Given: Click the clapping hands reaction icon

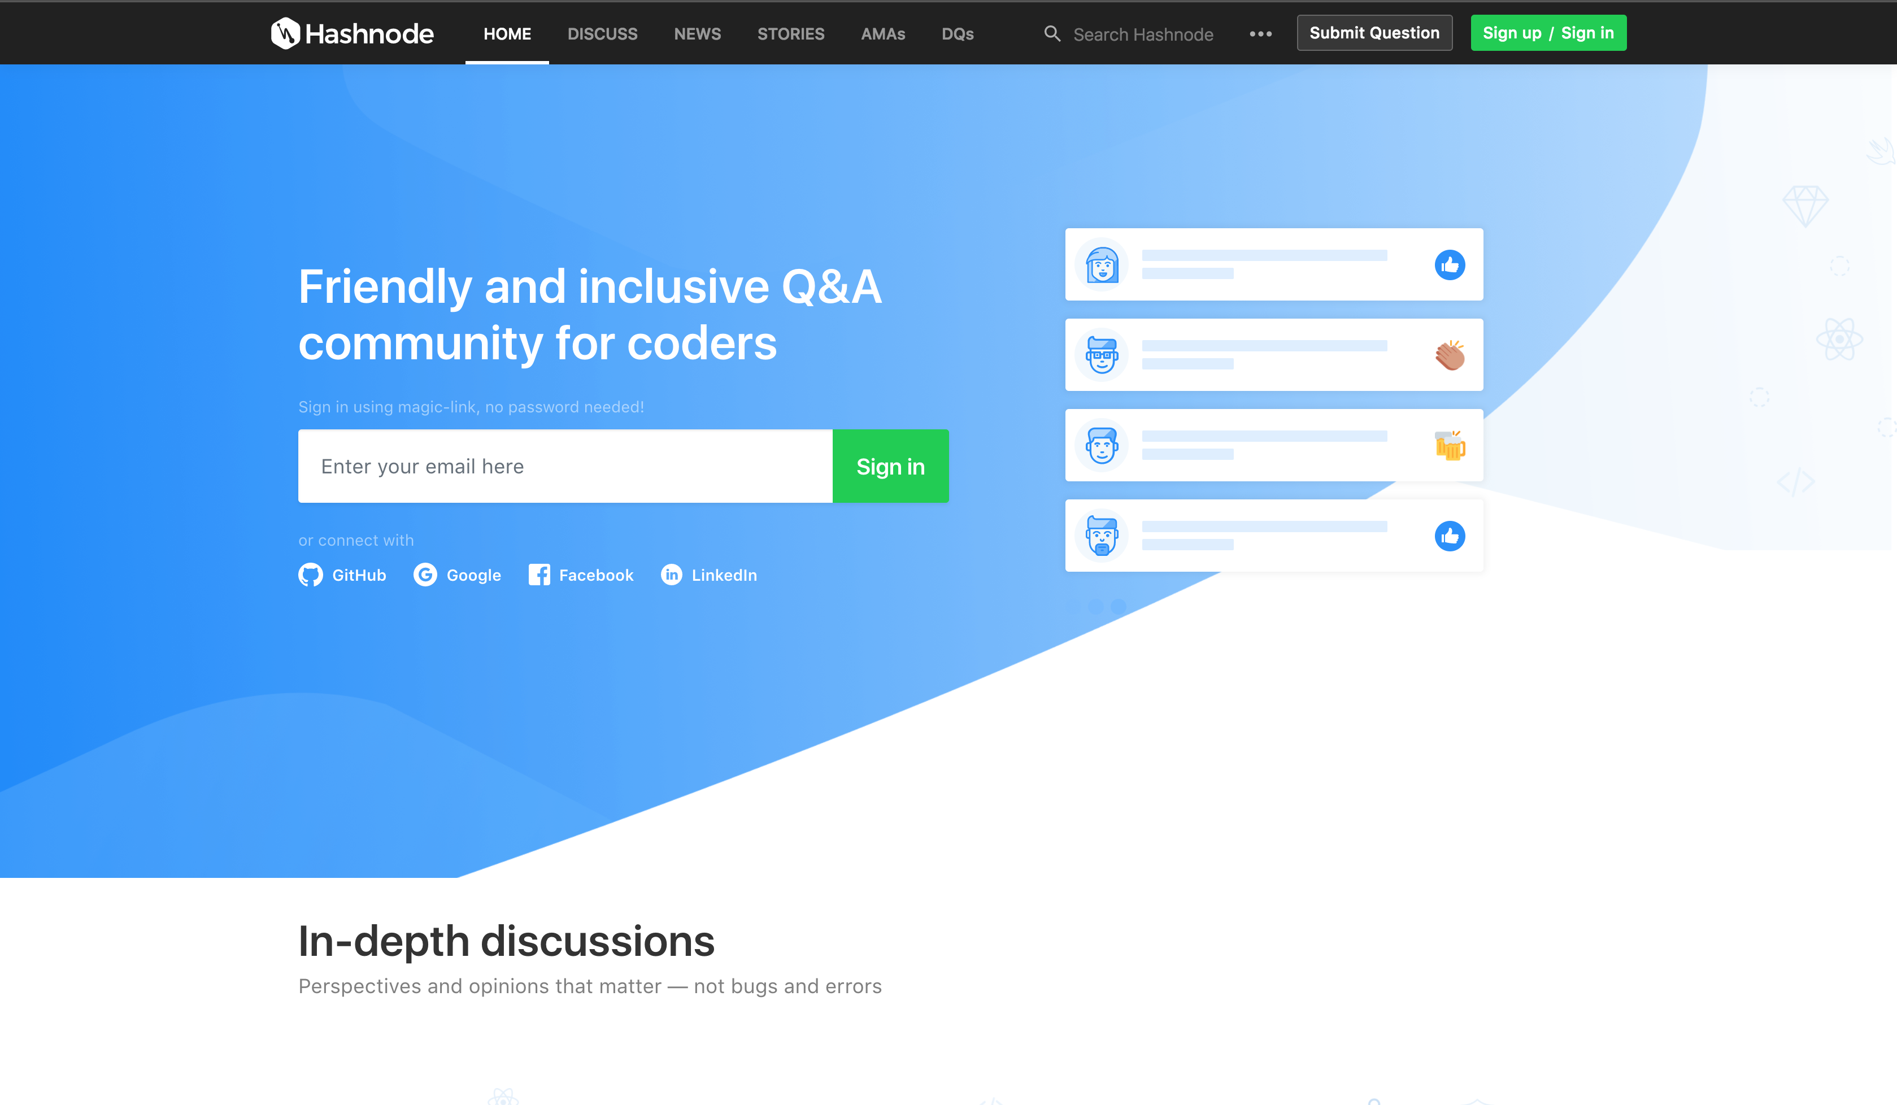Looking at the screenshot, I should point(1449,355).
